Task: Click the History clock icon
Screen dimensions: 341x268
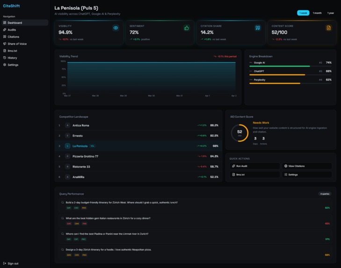Action: (x=5, y=58)
